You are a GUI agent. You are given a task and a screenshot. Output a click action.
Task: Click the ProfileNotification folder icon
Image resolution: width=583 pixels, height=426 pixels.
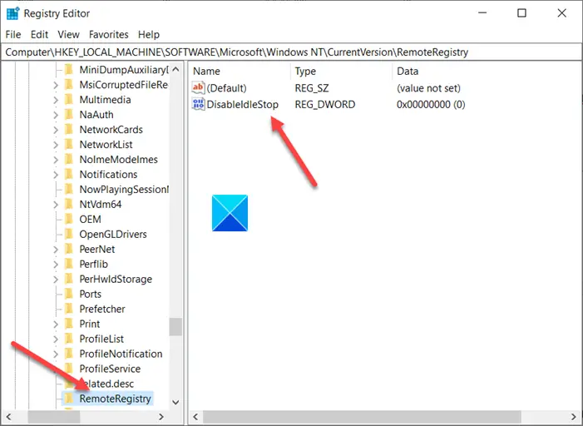pyautogui.click(x=69, y=354)
